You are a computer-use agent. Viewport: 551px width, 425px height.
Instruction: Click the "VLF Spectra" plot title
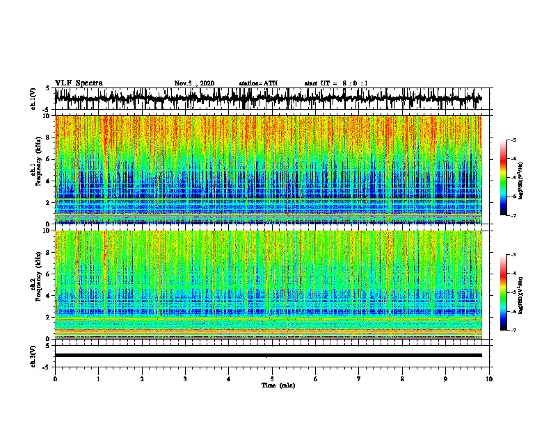pos(79,83)
